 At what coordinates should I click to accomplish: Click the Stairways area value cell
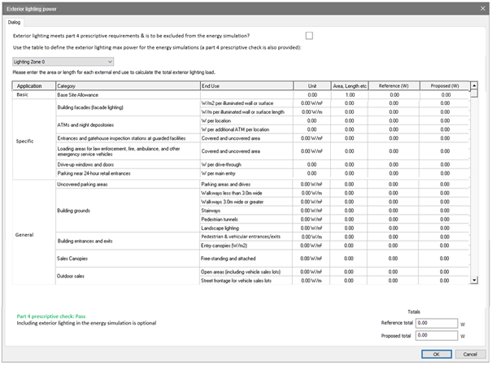pyautogui.click(x=350, y=210)
